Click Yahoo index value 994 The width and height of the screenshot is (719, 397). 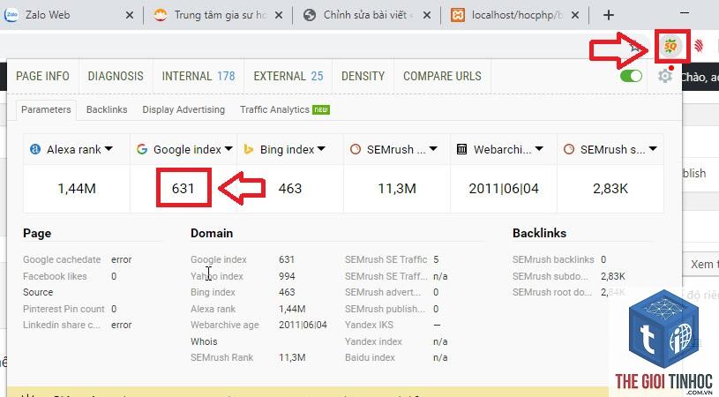pyautogui.click(x=287, y=276)
